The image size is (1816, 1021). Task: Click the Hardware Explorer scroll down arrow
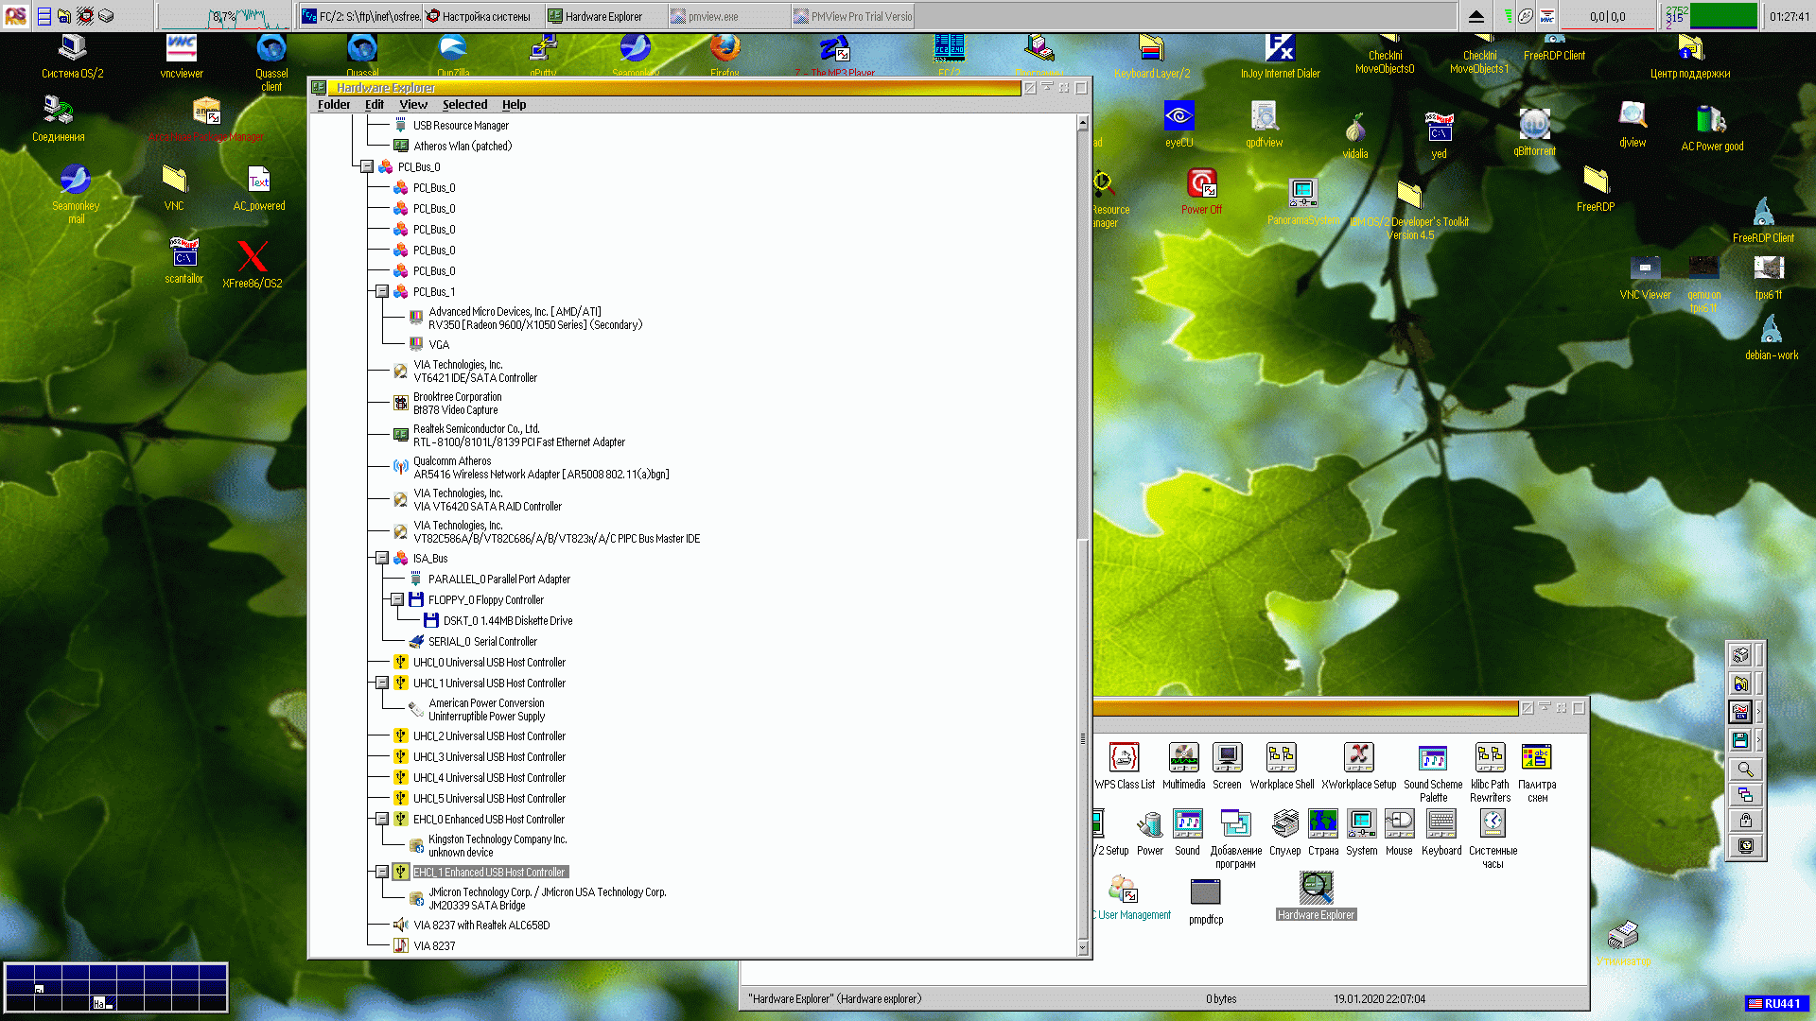(1083, 949)
